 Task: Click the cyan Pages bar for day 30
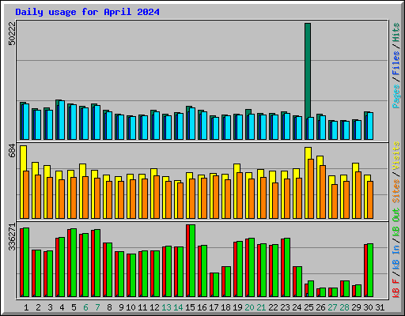[x=370, y=126]
